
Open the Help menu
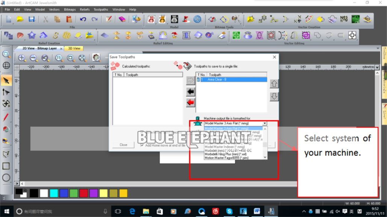click(x=133, y=9)
